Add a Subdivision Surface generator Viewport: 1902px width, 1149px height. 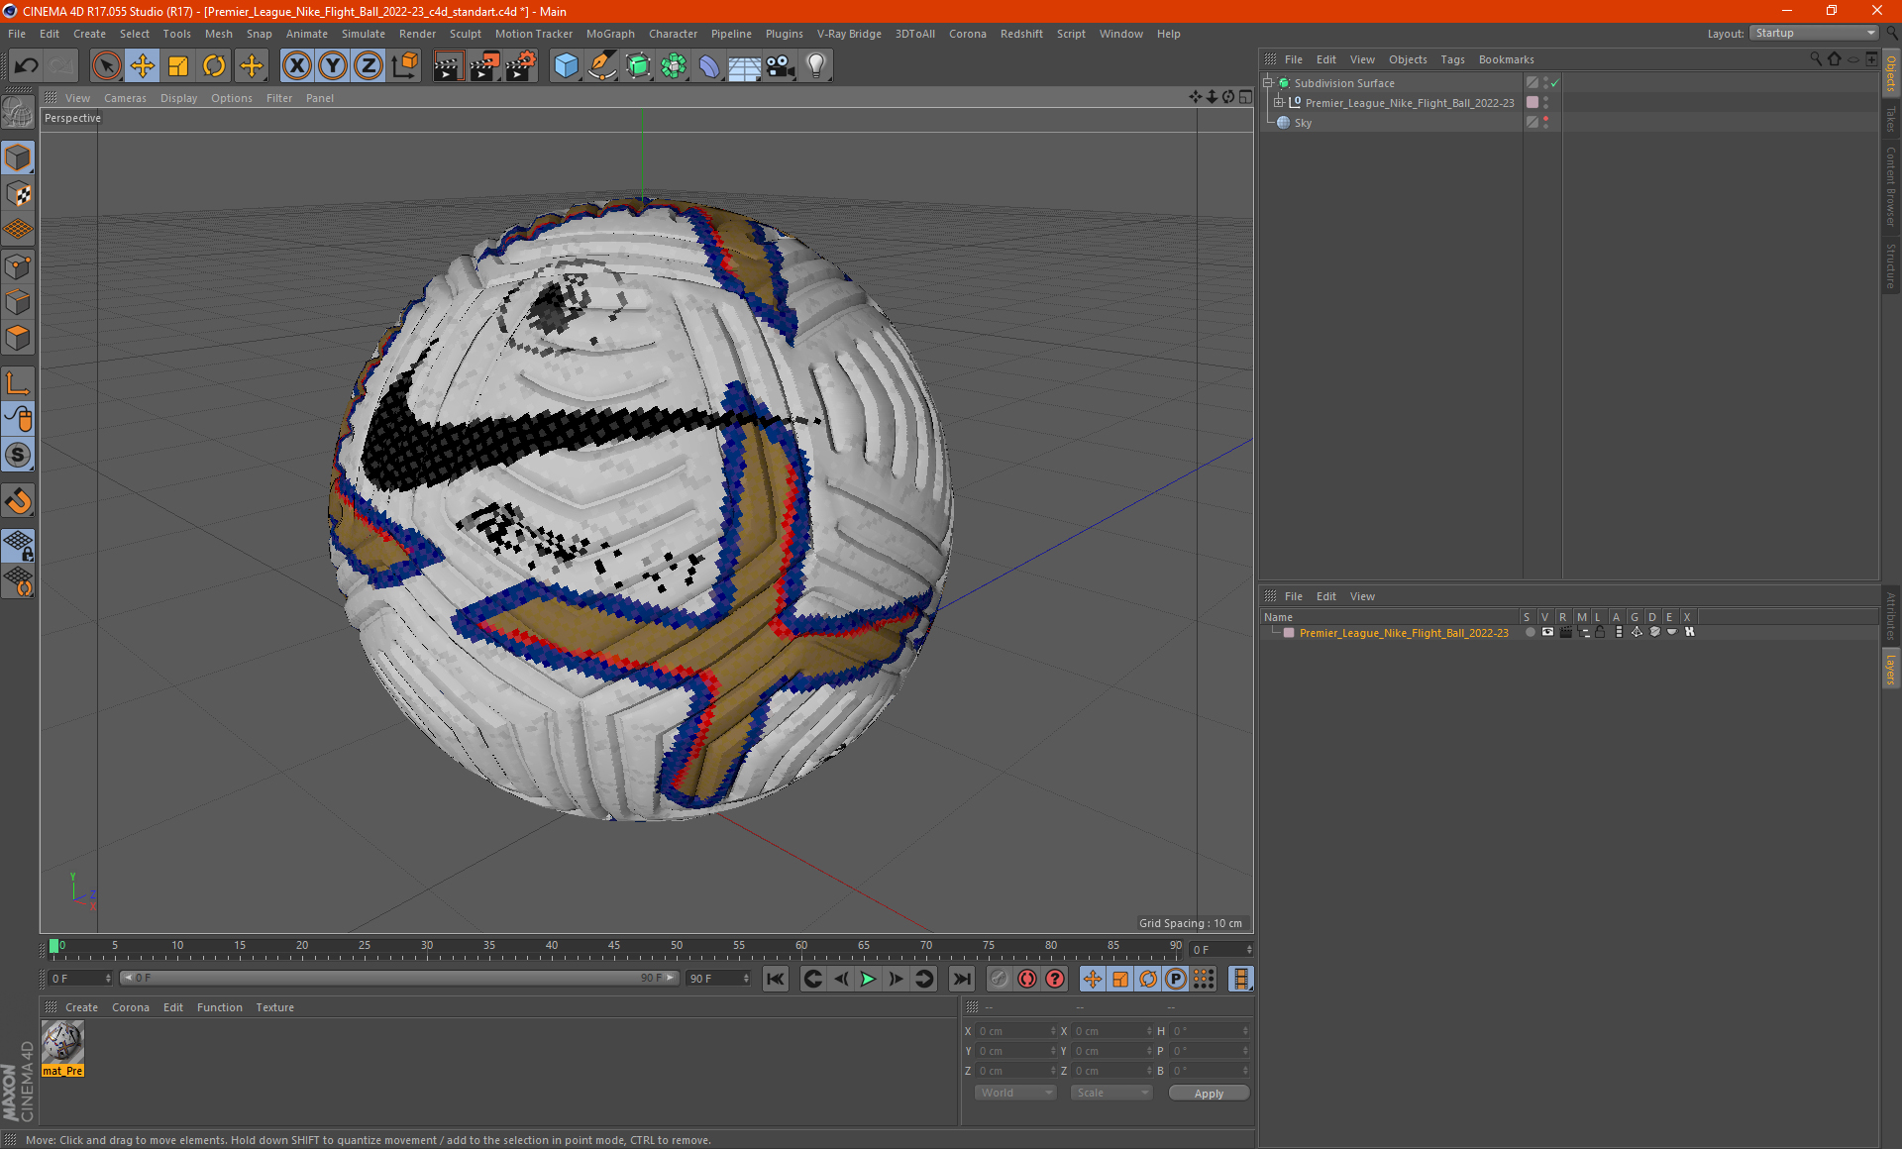click(x=638, y=66)
